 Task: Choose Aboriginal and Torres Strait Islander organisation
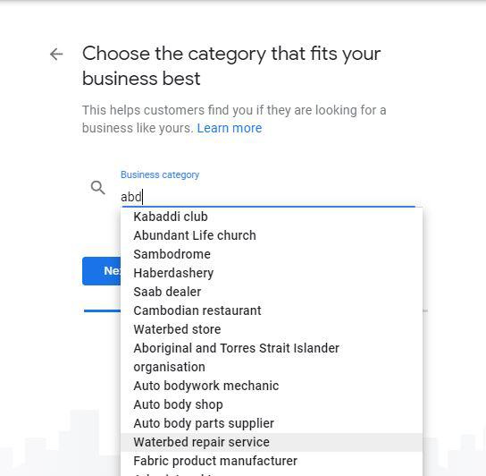pos(272,357)
